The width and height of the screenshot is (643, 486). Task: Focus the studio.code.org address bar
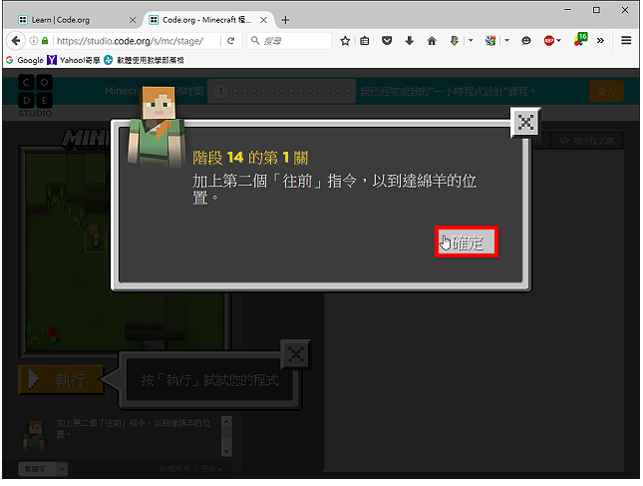[x=136, y=41]
